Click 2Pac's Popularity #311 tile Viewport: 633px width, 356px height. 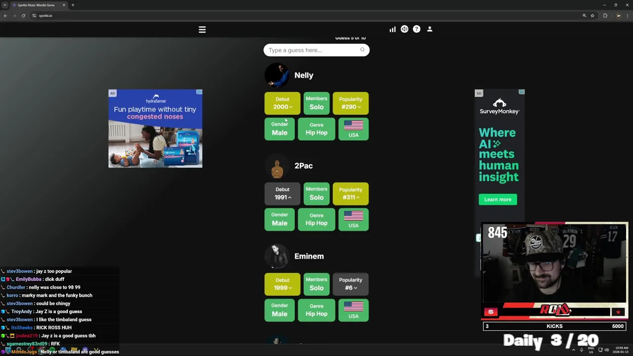(351, 194)
